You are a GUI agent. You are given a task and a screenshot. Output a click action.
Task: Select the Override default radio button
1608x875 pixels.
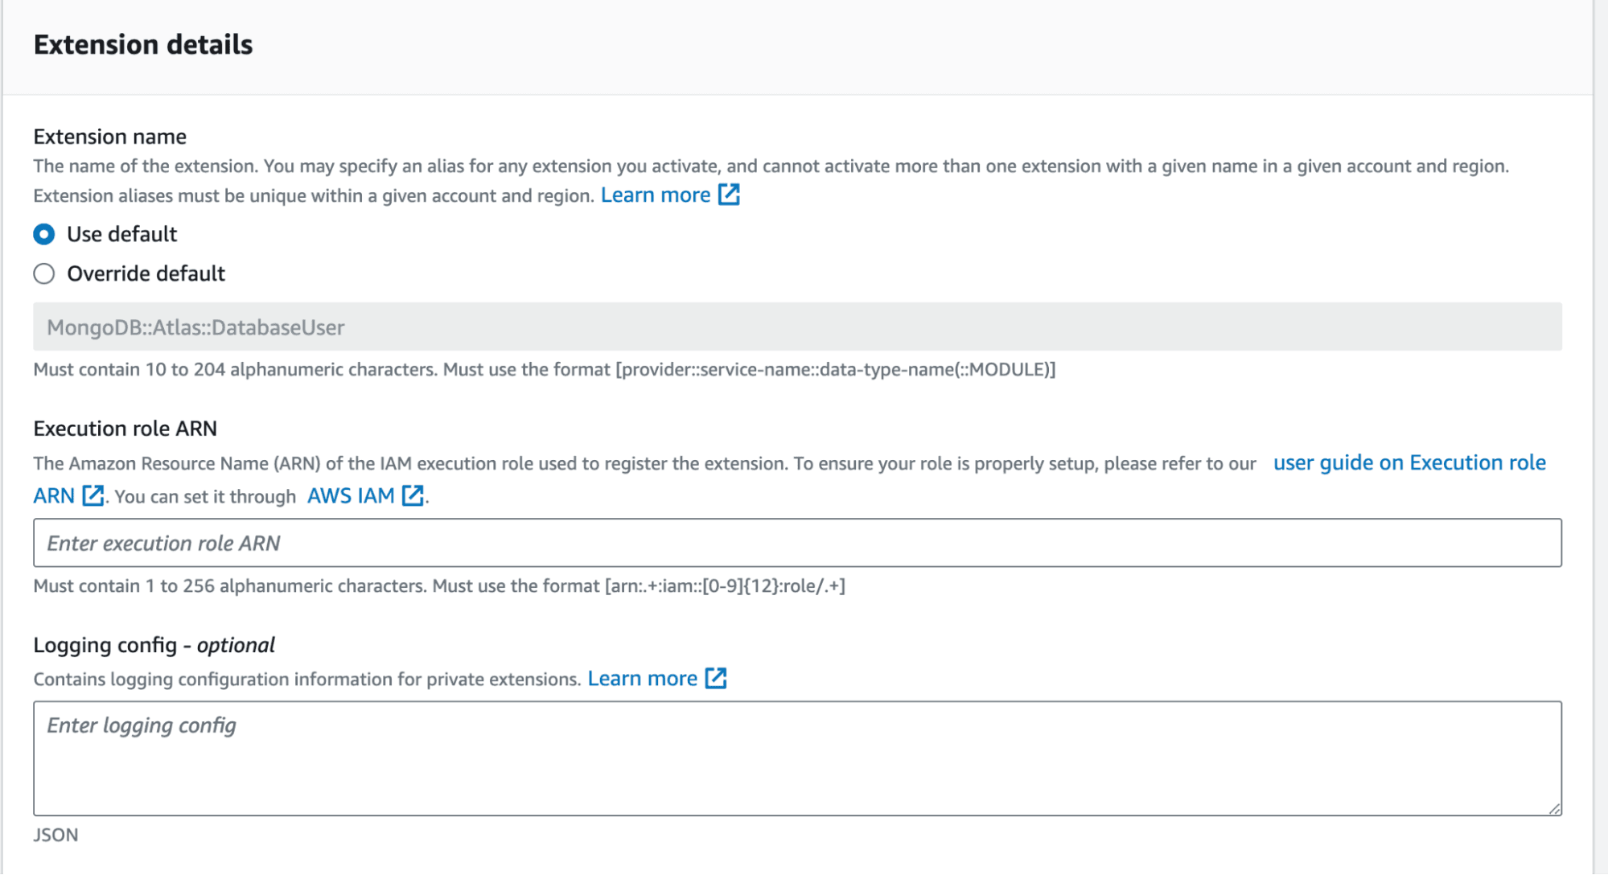43,273
